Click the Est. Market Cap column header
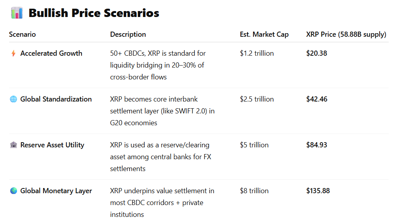 [264, 34]
